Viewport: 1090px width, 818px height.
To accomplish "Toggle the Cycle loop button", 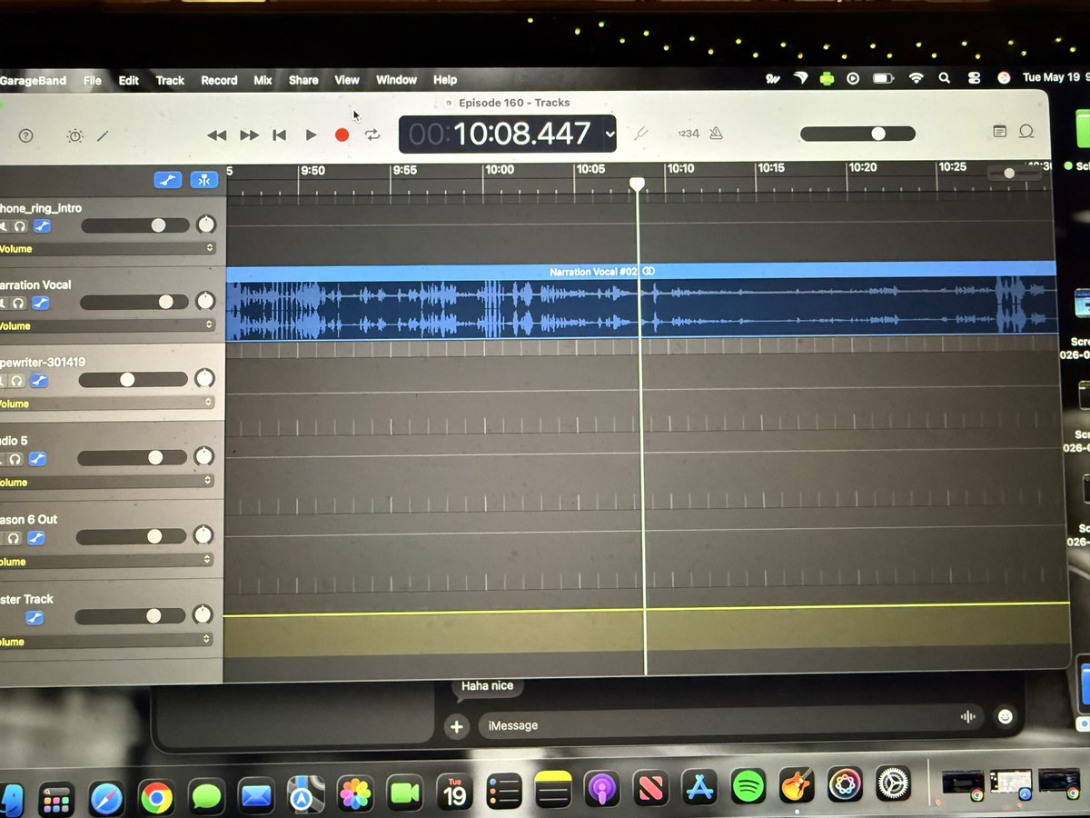I will [x=372, y=135].
